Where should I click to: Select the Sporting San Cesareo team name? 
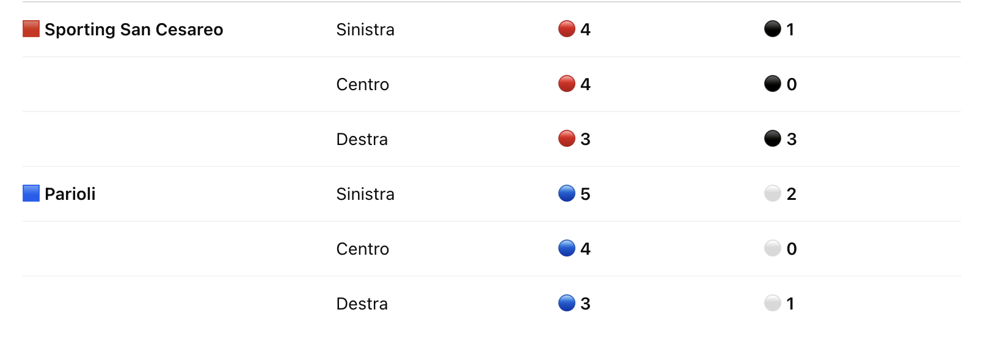coord(134,29)
